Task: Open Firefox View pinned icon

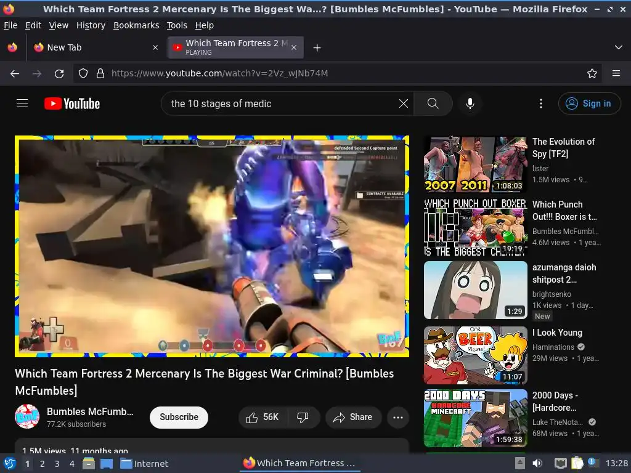Action: point(12,47)
